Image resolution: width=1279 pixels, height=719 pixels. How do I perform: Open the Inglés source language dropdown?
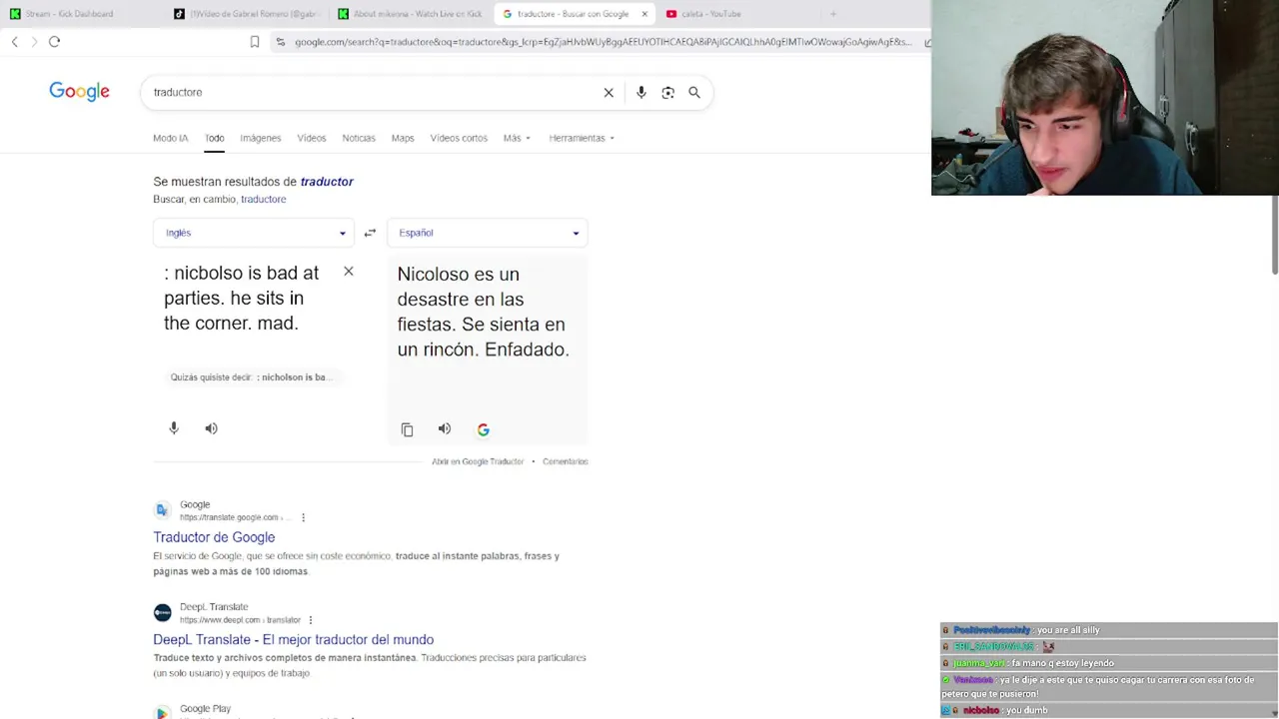(253, 233)
